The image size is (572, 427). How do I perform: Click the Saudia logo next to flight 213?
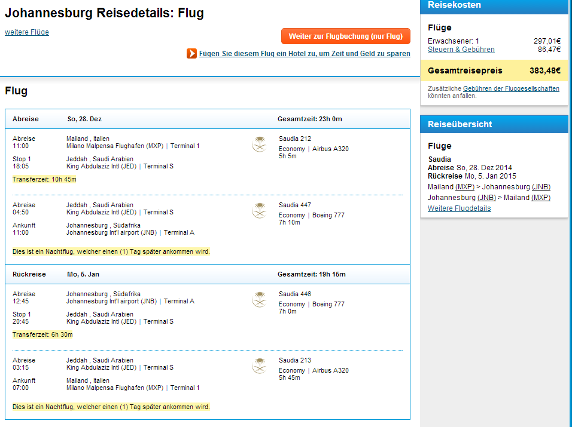pyautogui.click(x=259, y=365)
